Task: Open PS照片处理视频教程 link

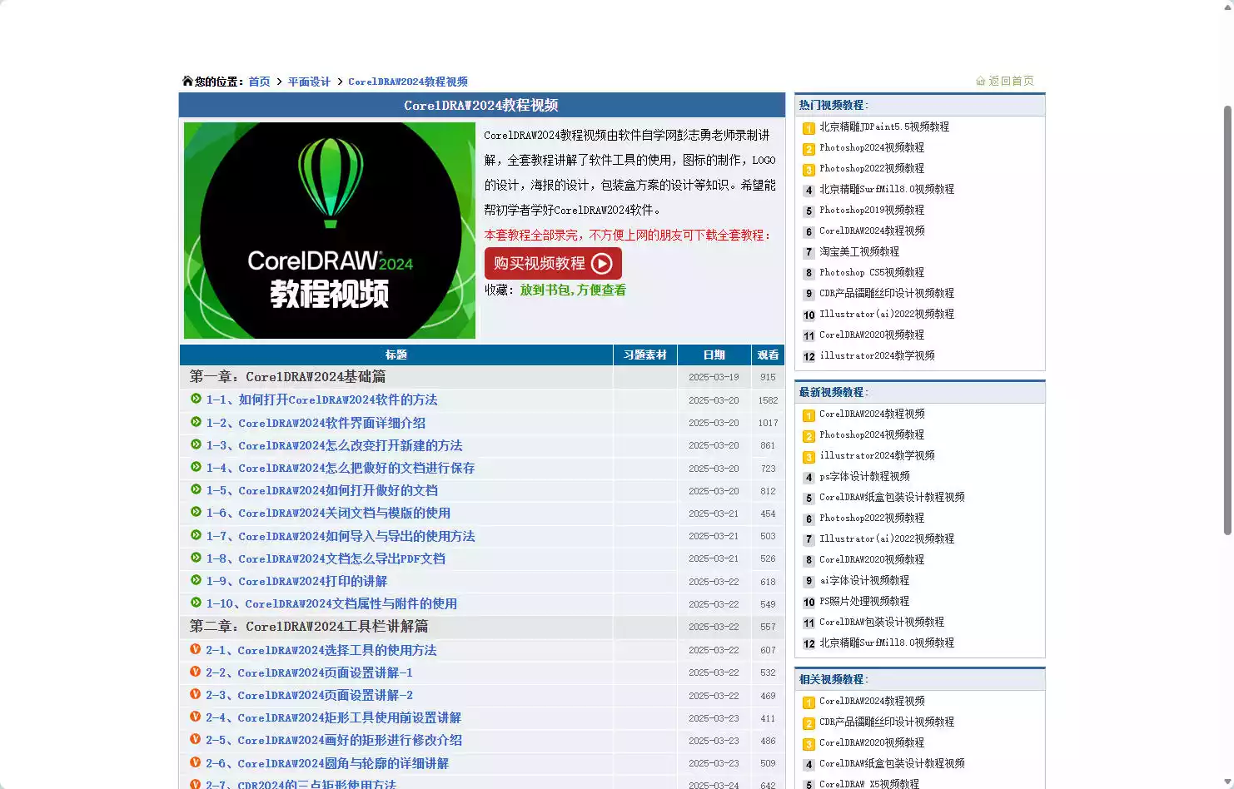Action: point(864,602)
